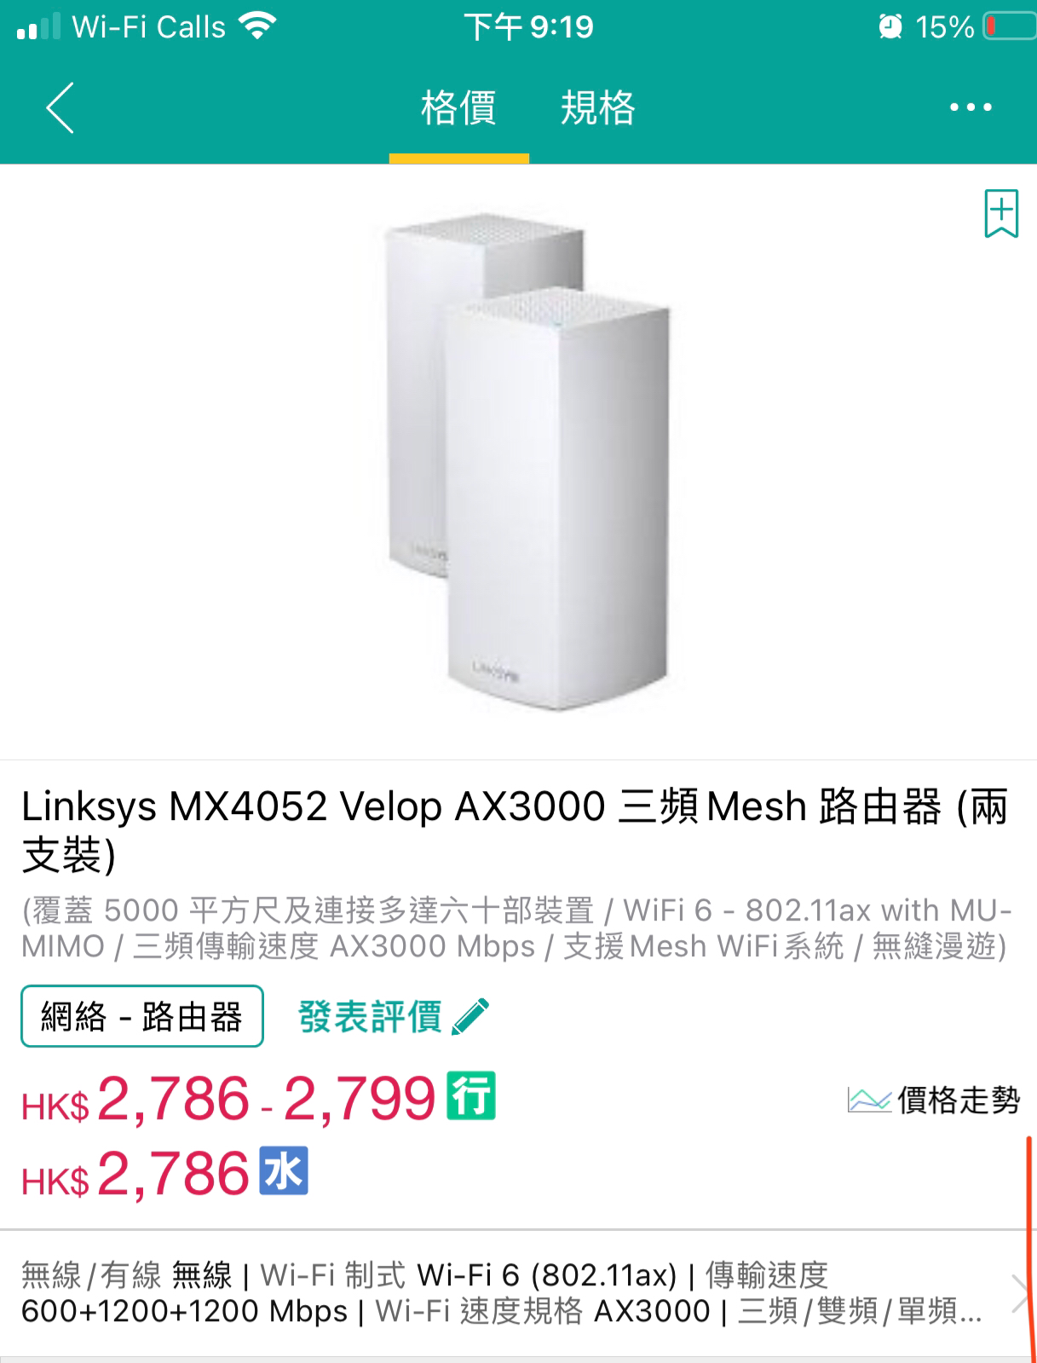Tap the pencil icon beside 發表評價
Viewport: 1037px width, 1363px height.
tap(470, 1016)
